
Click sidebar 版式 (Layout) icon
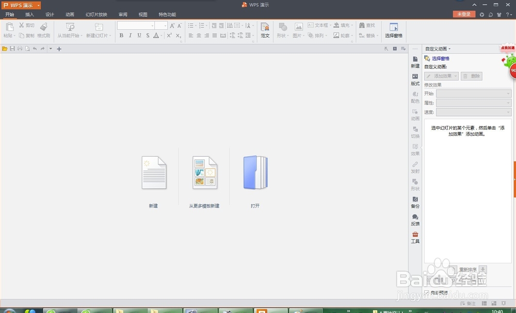(415, 76)
